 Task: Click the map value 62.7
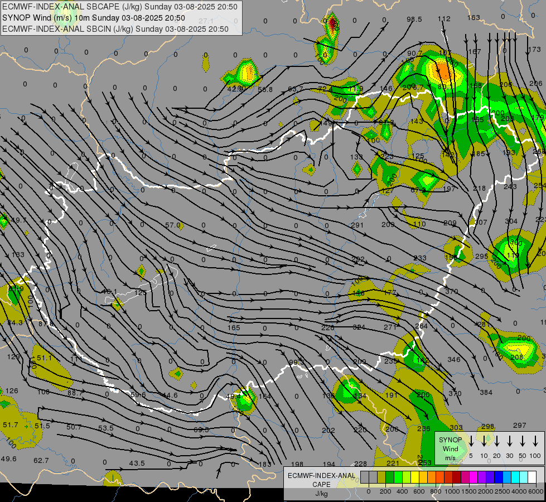click(x=41, y=461)
